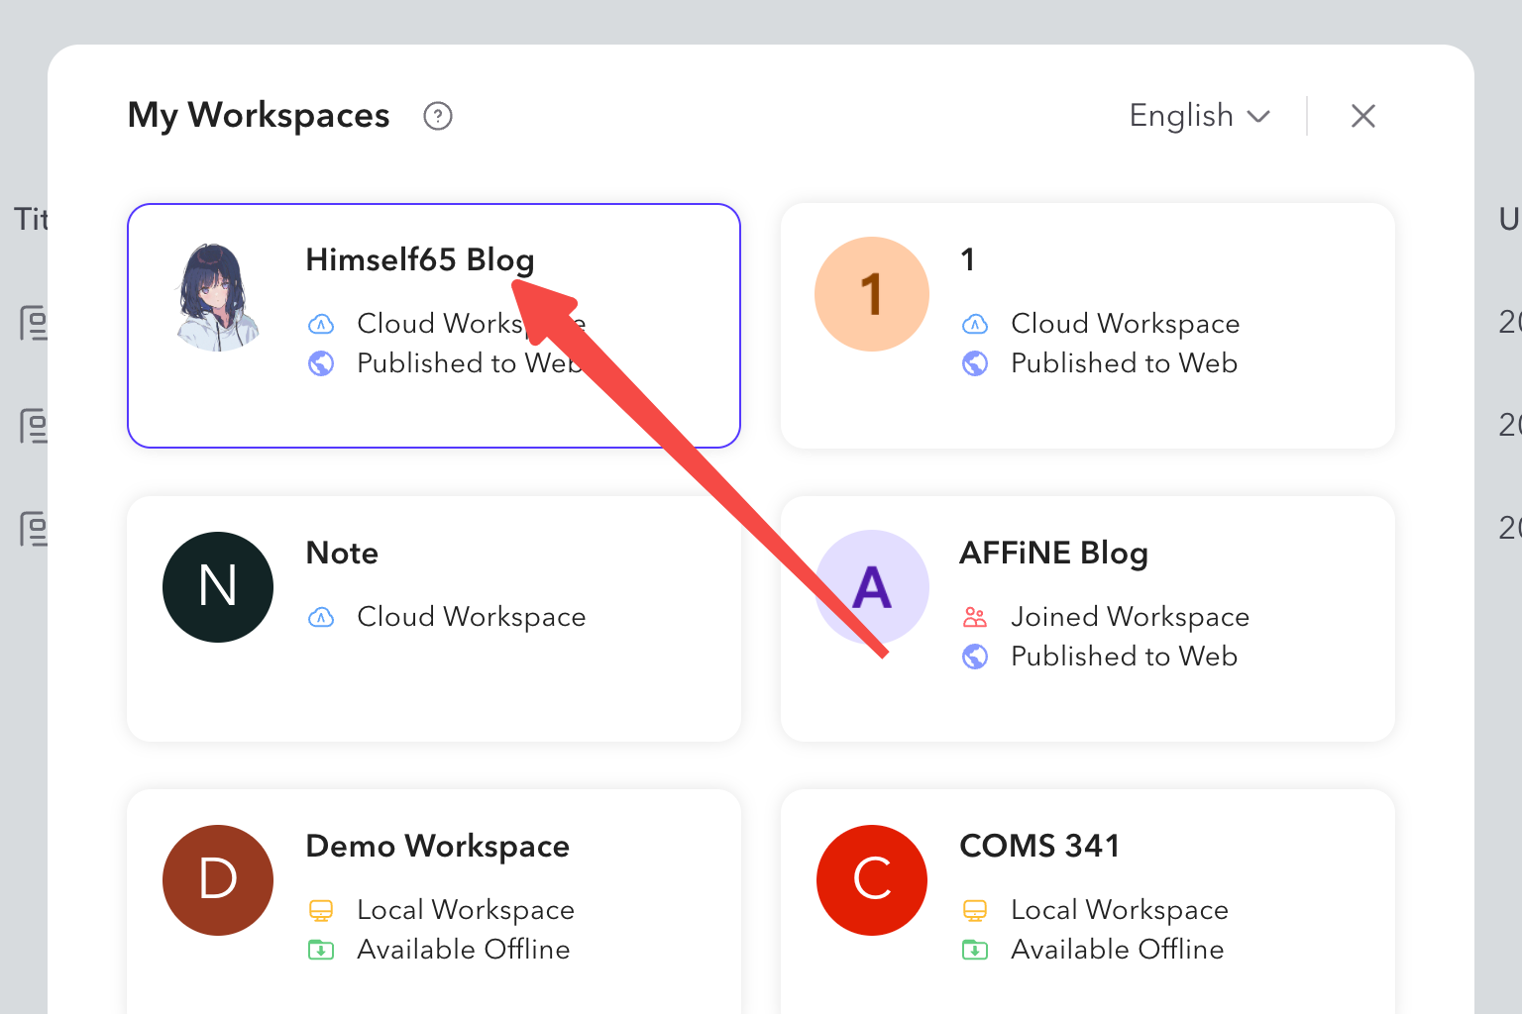Click the Available Offline icon under COMS 341

point(975,949)
